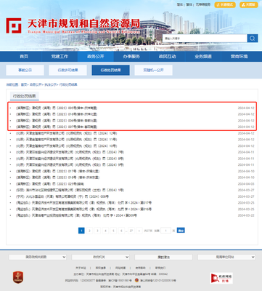Screen dimensions: 262x291
Task: Open the 首页 main navigation item
Action: [x=24, y=57]
